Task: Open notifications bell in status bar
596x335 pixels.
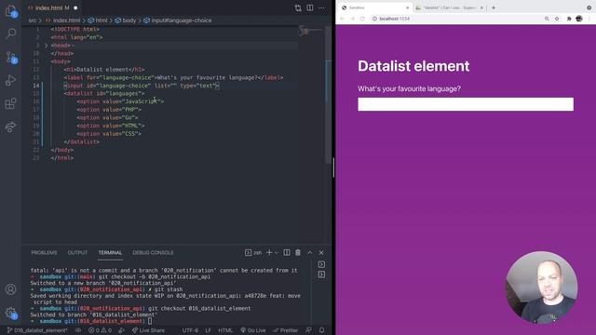Action: tap(322, 330)
